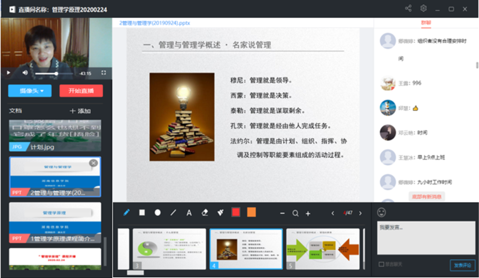Click the 发表评论 post comment button
The height and width of the screenshot is (278, 479).
pyautogui.click(x=462, y=265)
